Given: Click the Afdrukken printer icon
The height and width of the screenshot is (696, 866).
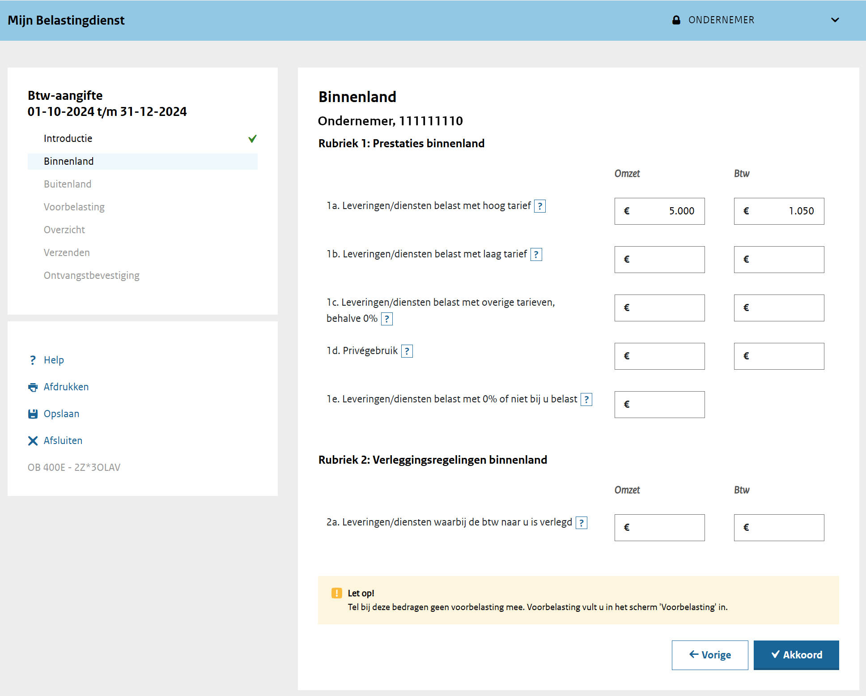Looking at the screenshot, I should (x=33, y=387).
